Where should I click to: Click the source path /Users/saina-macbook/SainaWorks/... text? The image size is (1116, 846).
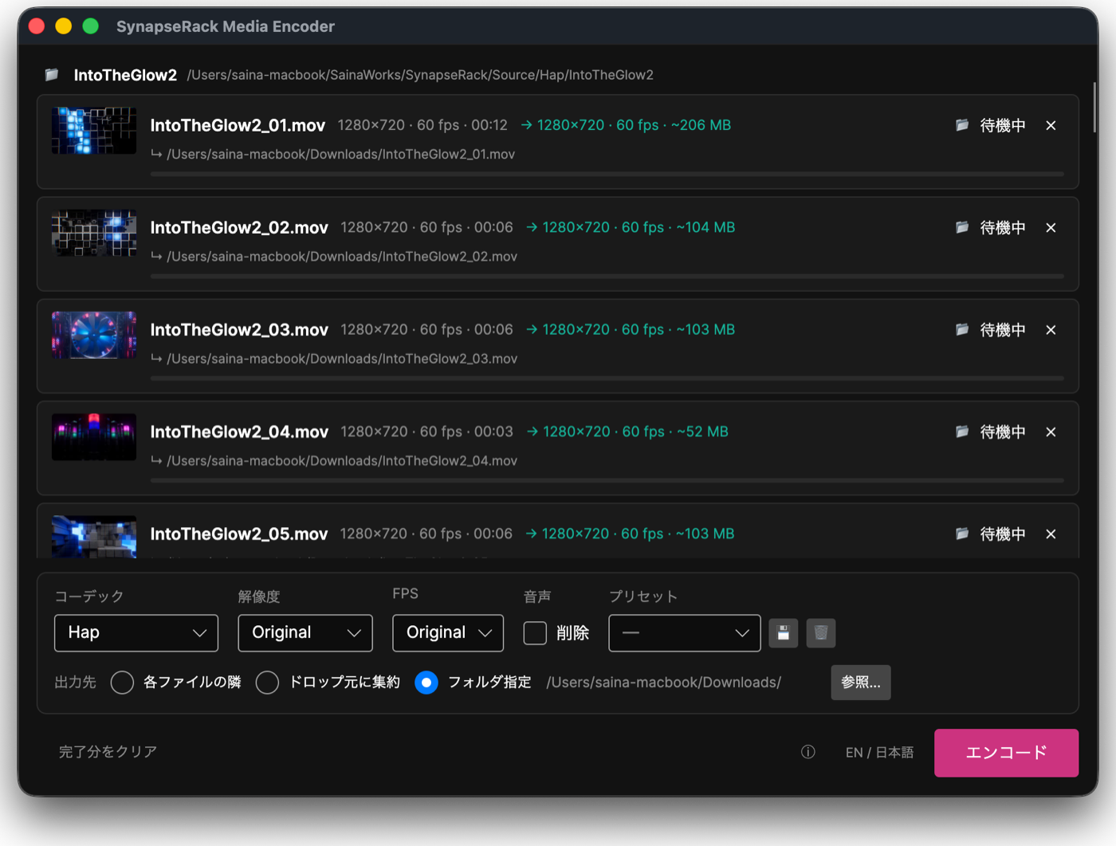[420, 75]
